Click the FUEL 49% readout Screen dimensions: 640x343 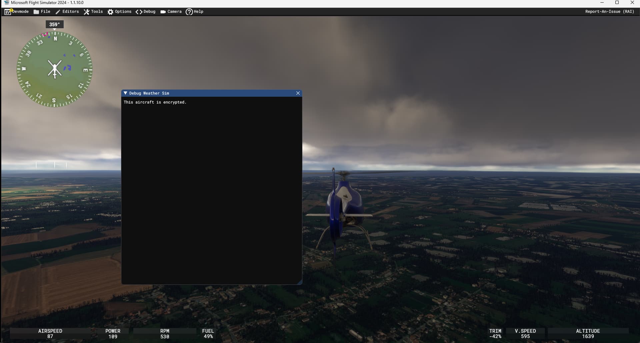click(x=208, y=334)
